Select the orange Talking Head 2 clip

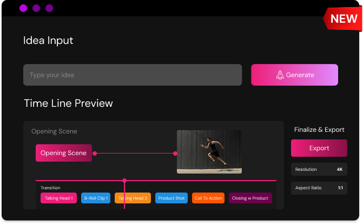pyautogui.click(x=133, y=198)
